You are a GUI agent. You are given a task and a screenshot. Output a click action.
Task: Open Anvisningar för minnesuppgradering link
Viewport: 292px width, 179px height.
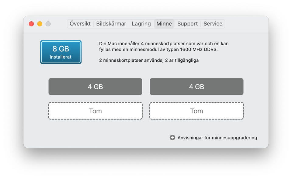pos(217,138)
